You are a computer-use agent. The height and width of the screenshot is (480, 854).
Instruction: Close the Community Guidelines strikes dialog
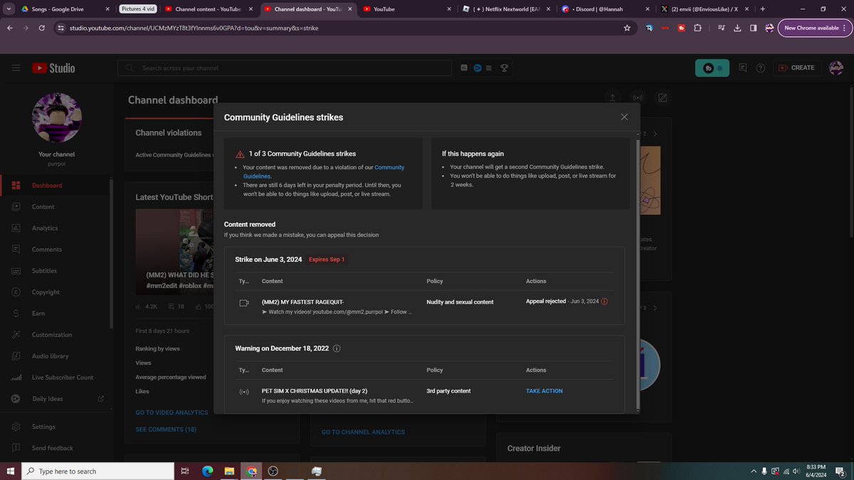pos(624,117)
